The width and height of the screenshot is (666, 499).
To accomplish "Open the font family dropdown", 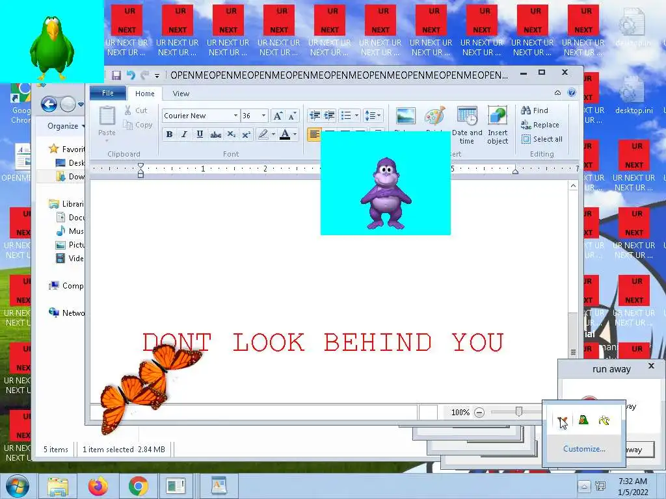I will pos(235,116).
